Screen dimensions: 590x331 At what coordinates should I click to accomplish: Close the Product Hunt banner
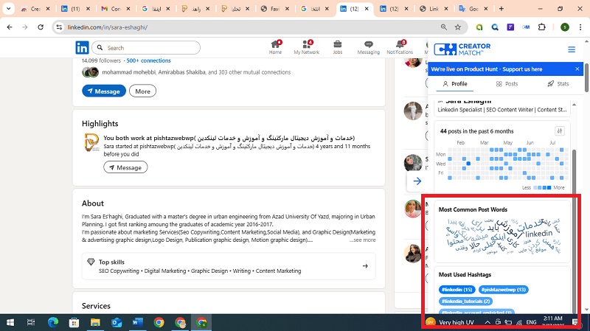[x=577, y=69]
